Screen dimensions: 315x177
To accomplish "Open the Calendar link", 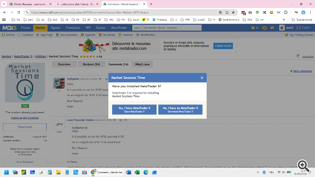I will (126, 35).
